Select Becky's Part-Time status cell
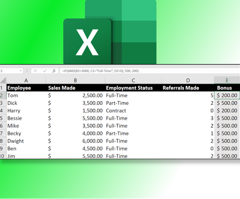Screen dimensions: 240x199 click(133, 133)
